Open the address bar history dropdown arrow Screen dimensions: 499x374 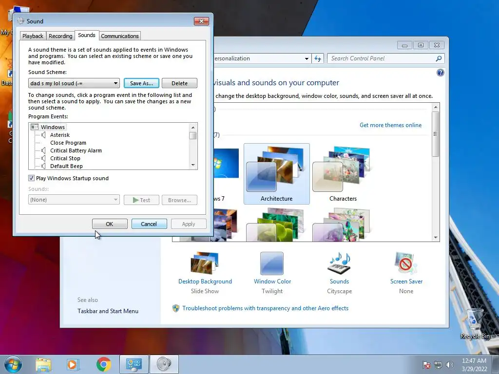[x=307, y=58]
